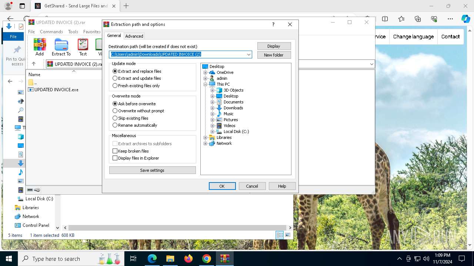474x266 pixels.
Task: Click Change language on webpage
Action: click(413, 37)
